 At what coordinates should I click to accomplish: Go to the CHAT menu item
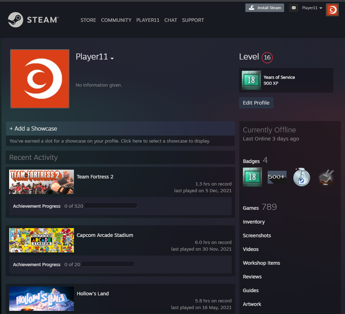(170, 20)
